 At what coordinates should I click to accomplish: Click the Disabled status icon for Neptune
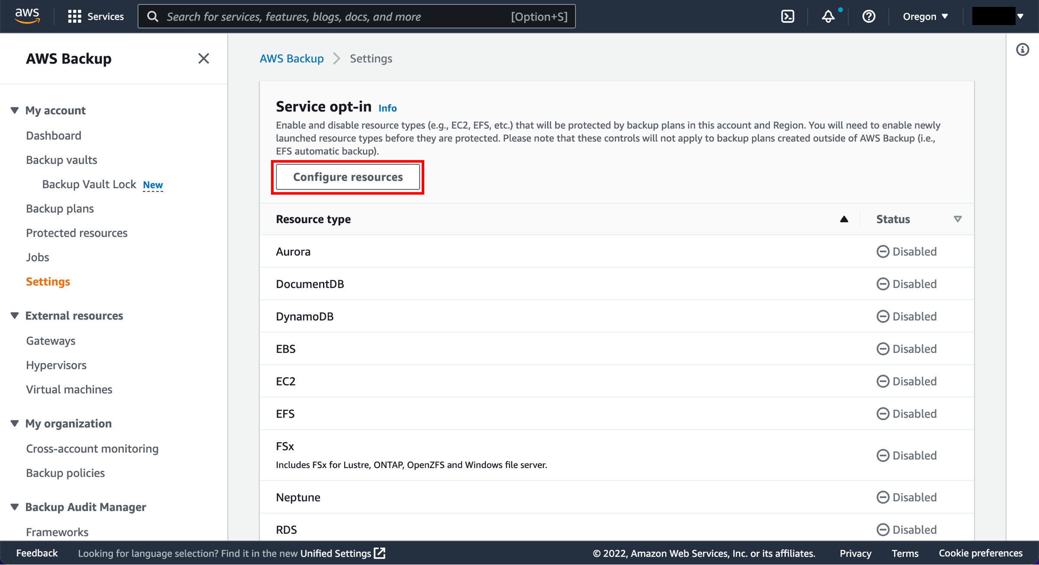click(x=883, y=497)
